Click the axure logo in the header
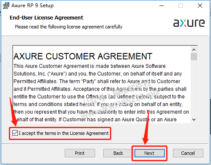The width and height of the screenshot is (211, 165). pyautogui.click(x=189, y=23)
